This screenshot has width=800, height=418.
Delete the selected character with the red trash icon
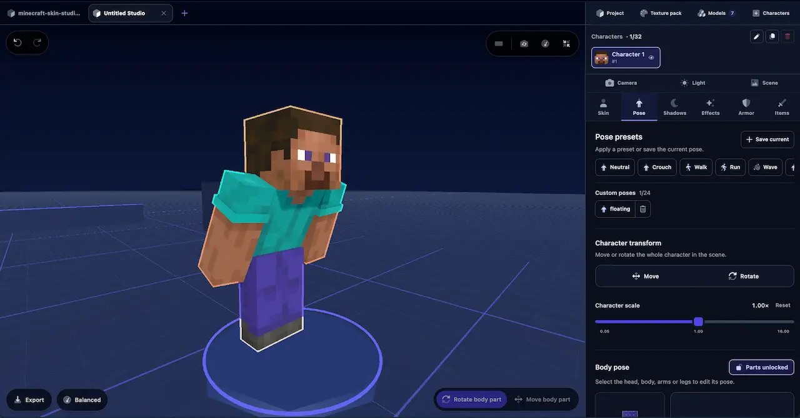(787, 36)
